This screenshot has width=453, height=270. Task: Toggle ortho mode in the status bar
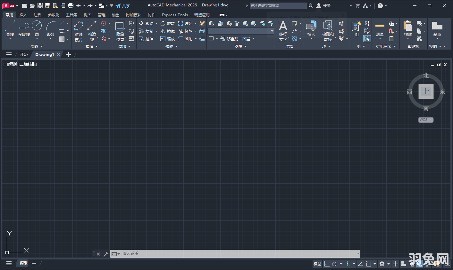tap(327, 264)
